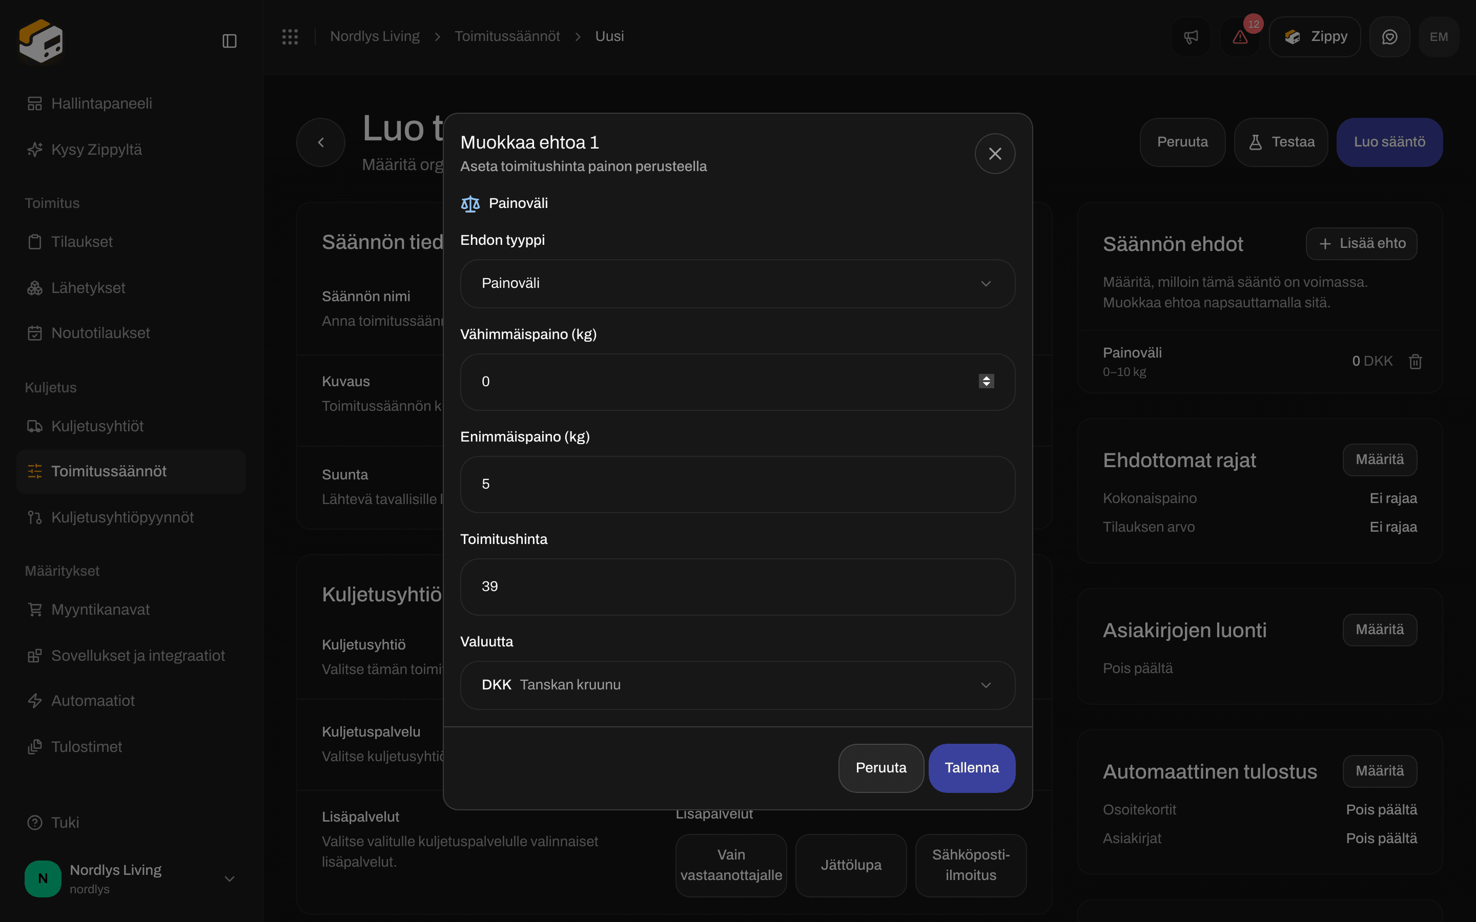Click the company logo icon
The height and width of the screenshot is (922, 1476).
[x=41, y=40]
